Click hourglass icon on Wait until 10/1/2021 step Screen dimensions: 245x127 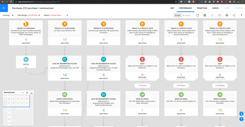181,59
